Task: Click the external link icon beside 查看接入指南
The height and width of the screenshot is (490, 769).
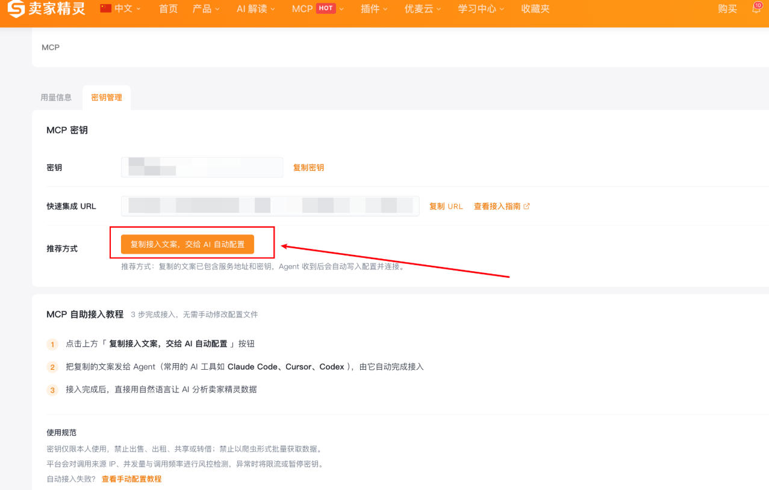Action: [527, 206]
